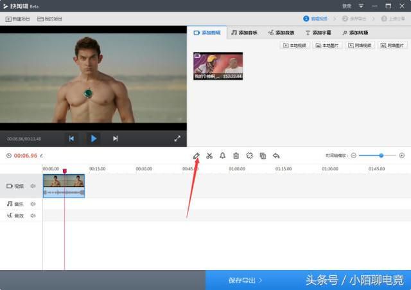Click the 01:00.00 mark on the ruler
411x290 pixels.
[x=237, y=168]
